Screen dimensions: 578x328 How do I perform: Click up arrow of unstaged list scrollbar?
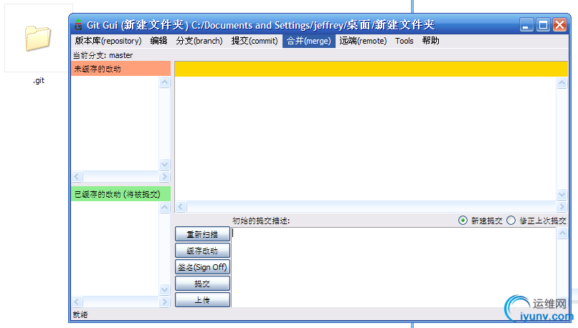pos(164,82)
